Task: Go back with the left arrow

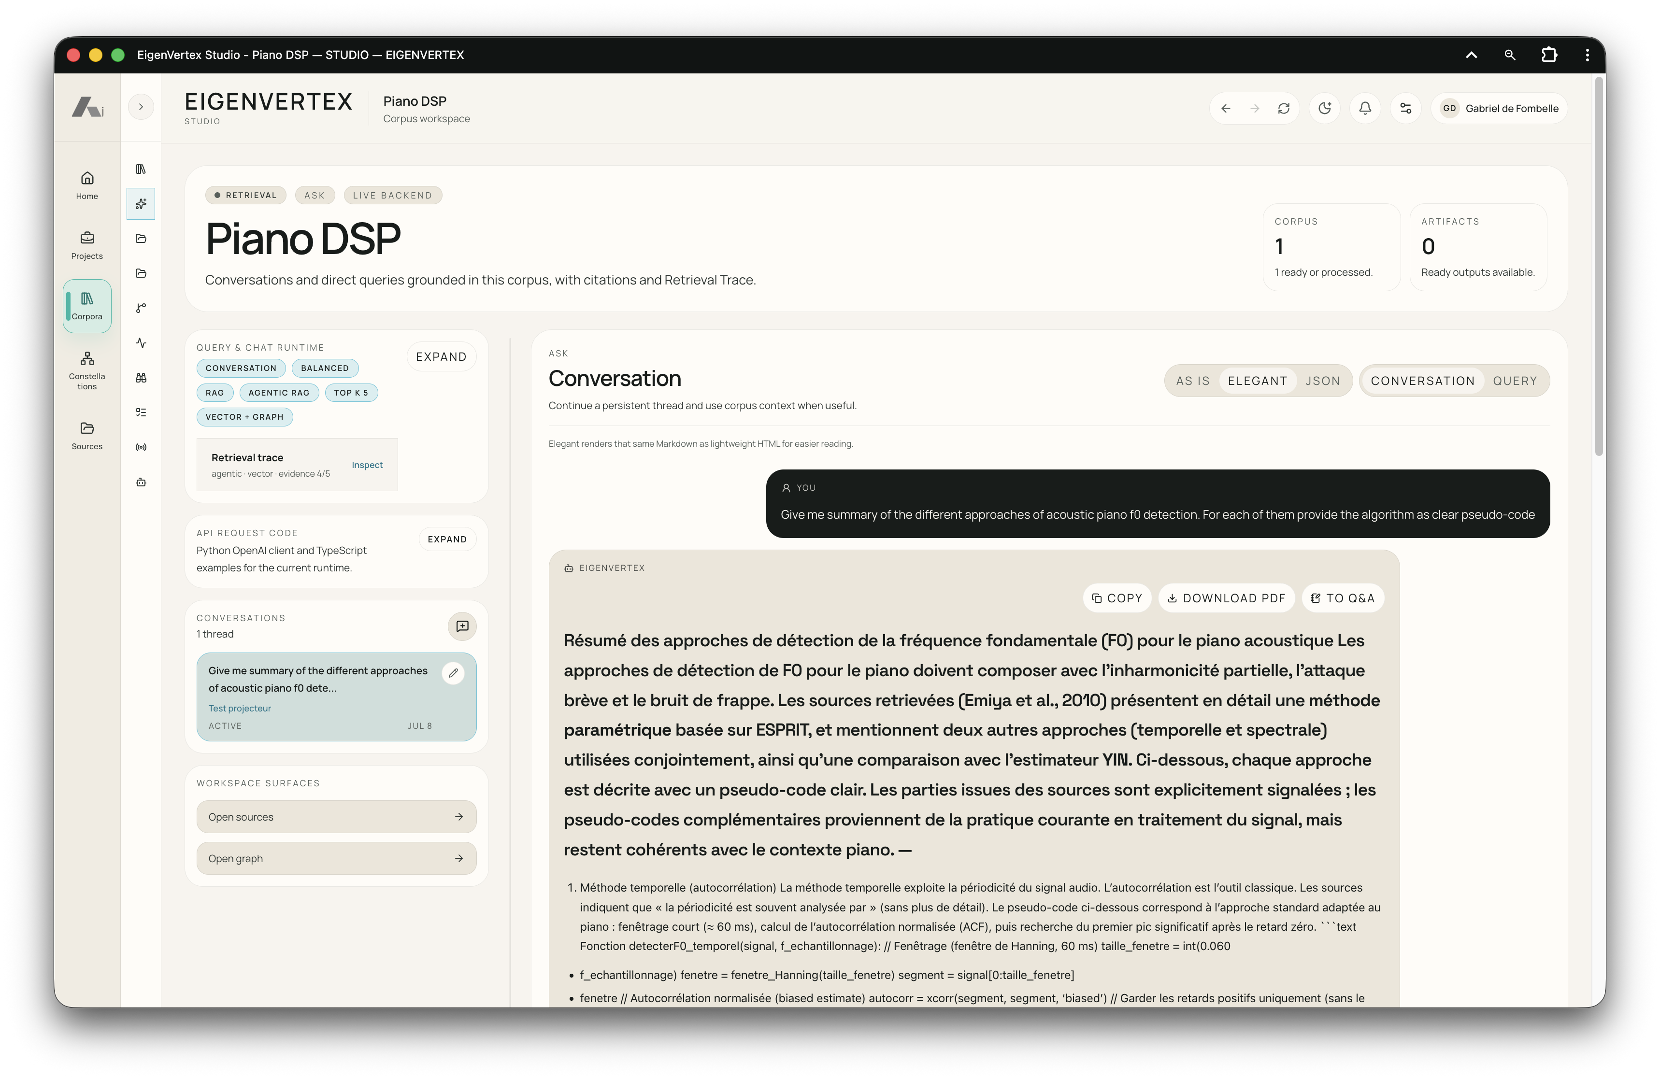Action: [1226, 109]
